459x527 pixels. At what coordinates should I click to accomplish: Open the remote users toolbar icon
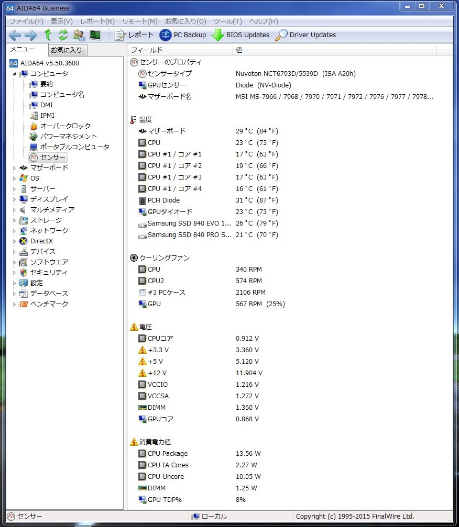tap(80, 35)
